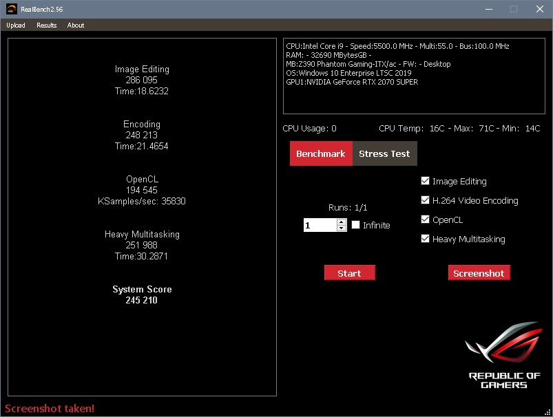Click the Time:21.4654 text
The image size is (553, 417).
click(141, 147)
